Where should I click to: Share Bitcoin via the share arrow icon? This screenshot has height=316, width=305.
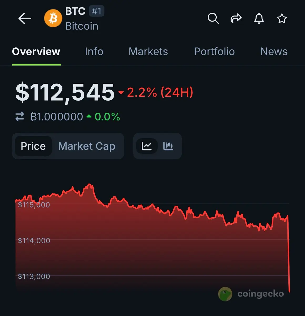[x=236, y=18]
